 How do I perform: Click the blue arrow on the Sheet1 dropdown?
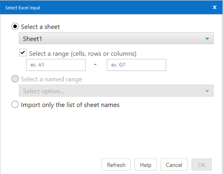[207, 39]
